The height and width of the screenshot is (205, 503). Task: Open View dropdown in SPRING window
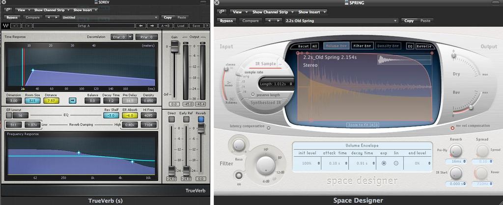tap(240, 12)
